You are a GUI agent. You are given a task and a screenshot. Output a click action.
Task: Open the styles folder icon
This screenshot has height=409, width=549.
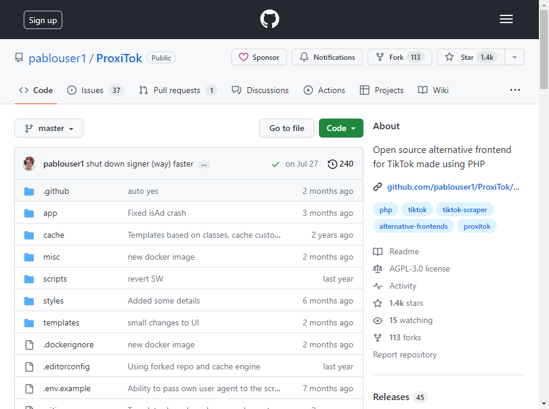29,301
